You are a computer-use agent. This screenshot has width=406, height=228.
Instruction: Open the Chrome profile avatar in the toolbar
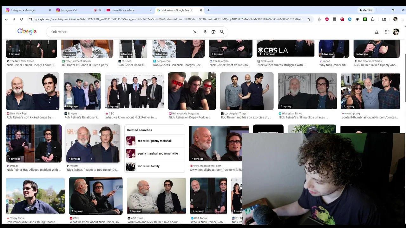[x=395, y=19]
